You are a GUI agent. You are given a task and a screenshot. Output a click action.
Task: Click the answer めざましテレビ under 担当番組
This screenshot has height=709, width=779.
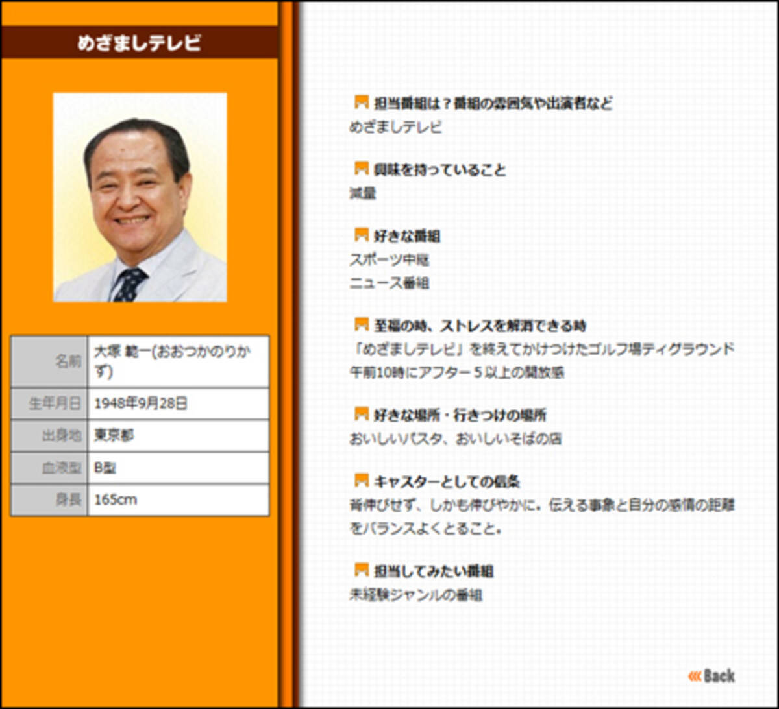click(395, 126)
